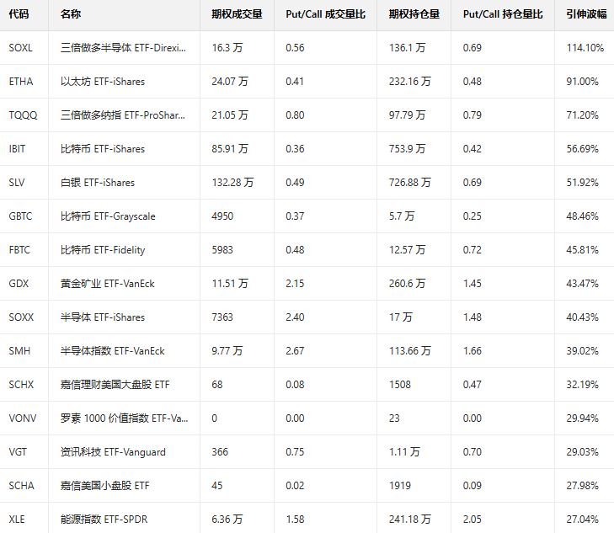Screen dimensions: 614x533
Task: Click FBTC option volume 5983
Action: click(x=222, y=250)
